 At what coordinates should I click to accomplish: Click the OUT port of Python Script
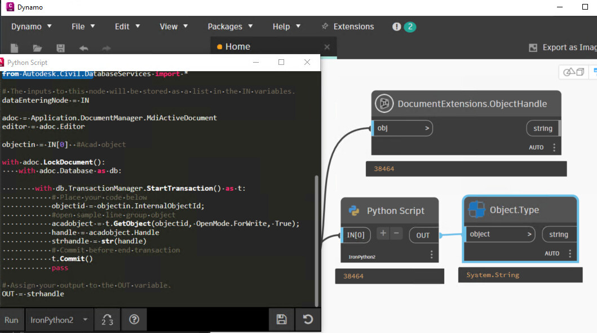point(423,235)
